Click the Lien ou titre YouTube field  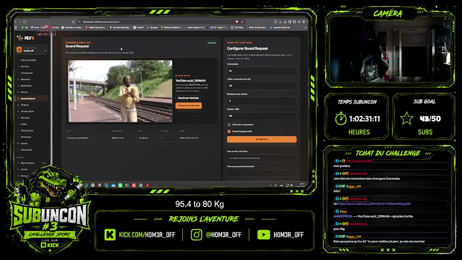coord(262,158)
